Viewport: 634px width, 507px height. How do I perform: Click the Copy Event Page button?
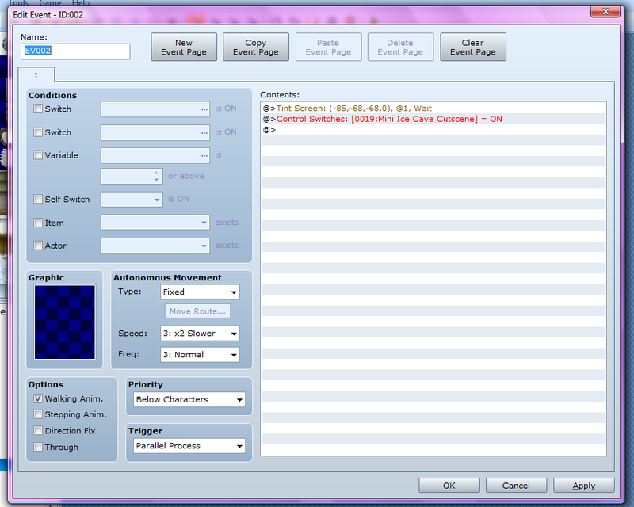(256, 48)
